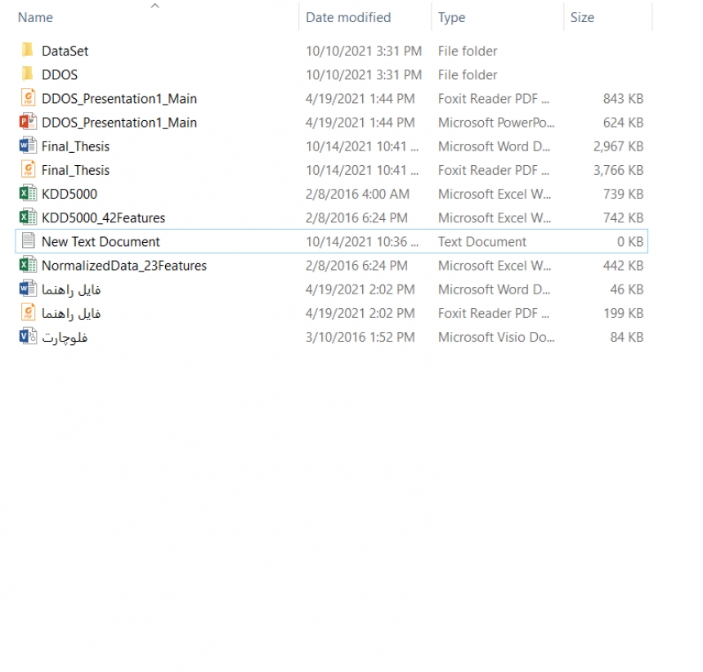Sort by the Size column header
The width and height of the screenshot is (703, 672).
[x=582, y=17]
